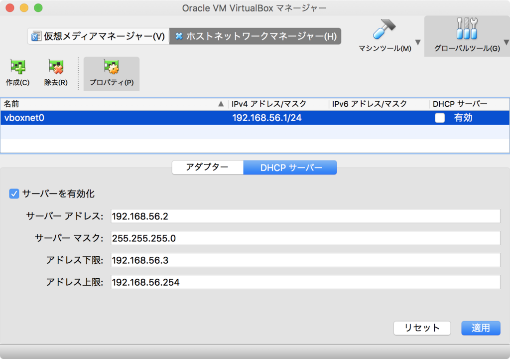Click the Remove (除去) network adapter icon
The height and width of the screenshot is (359, 510).
[x=56, y=67]
